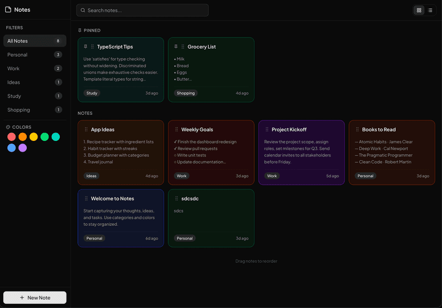Unpin the TypeScript Tips note

85,46
